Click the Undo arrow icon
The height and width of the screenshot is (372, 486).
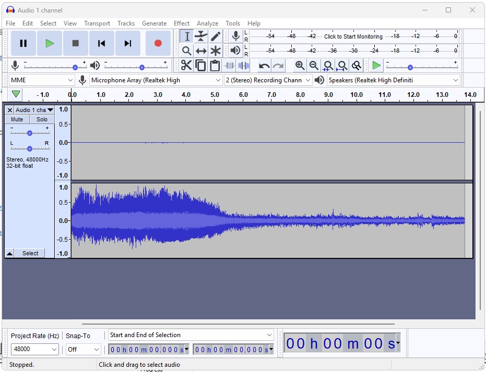264,65
